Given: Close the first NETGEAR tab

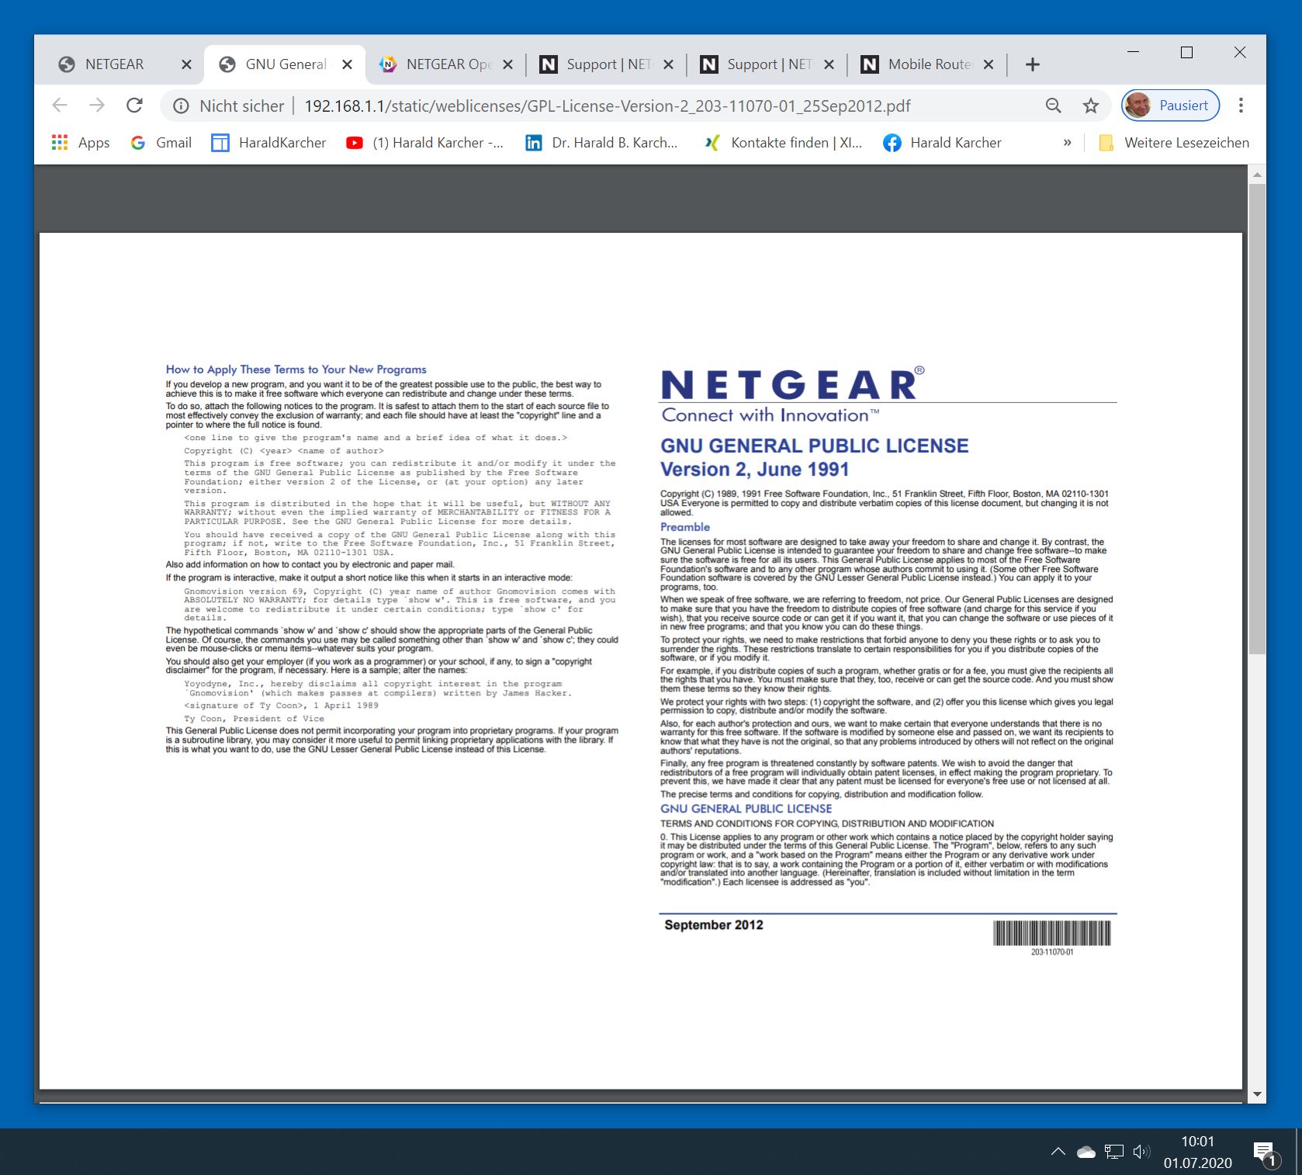Looking at the screenshot, I should point(186,64).
